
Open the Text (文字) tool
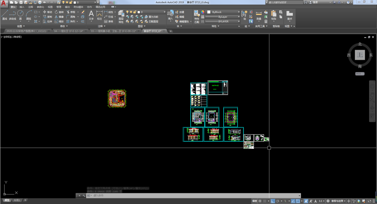[x=91, y=15]
